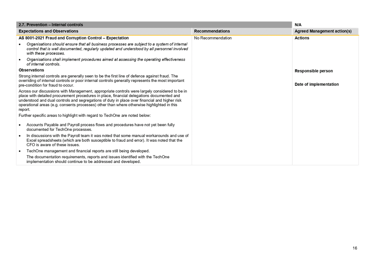Click the 'Observations' subheading
Screen dimensions: 373x264
tap(31, 70)
